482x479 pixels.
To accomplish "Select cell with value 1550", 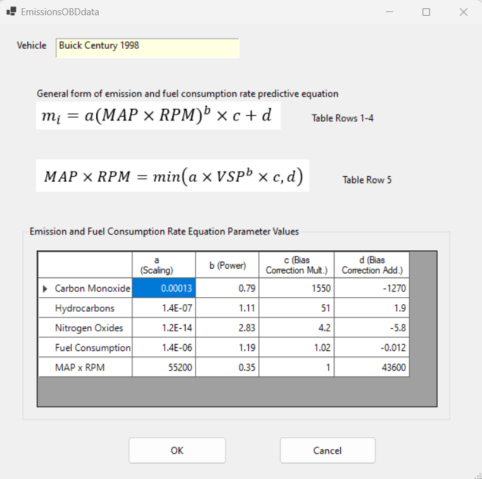I will pos(296,288).
